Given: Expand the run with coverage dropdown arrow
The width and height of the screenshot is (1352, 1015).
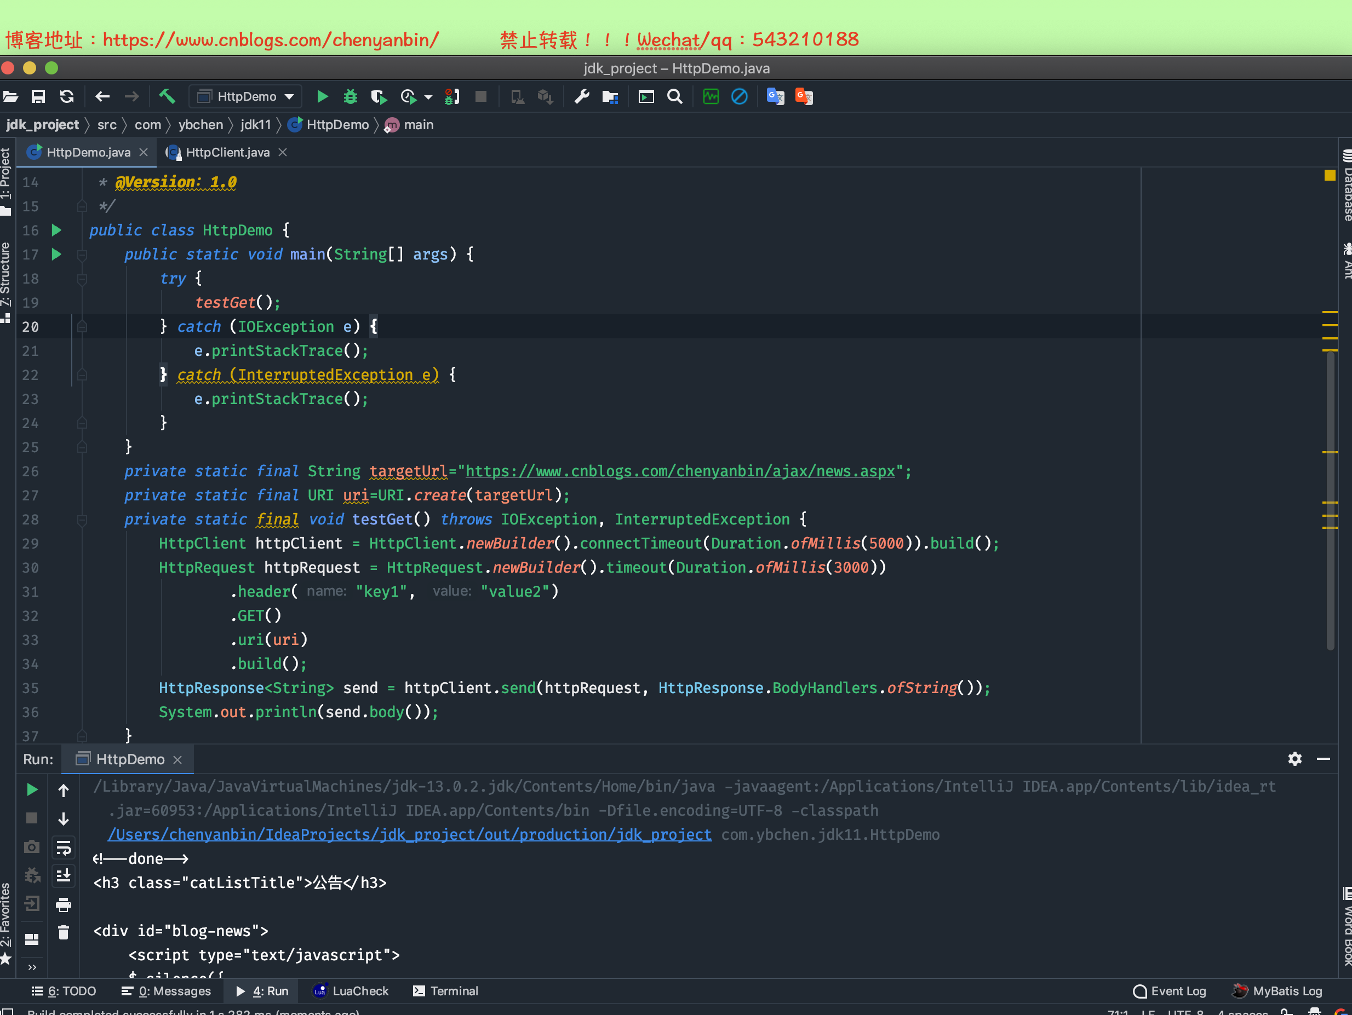Looking at the screenshot, I should tap(428, 97).
